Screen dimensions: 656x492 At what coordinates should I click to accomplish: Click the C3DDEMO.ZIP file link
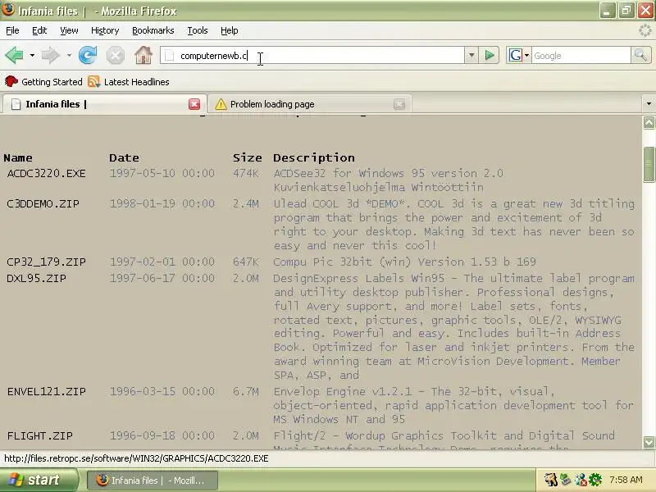point(43,203)
